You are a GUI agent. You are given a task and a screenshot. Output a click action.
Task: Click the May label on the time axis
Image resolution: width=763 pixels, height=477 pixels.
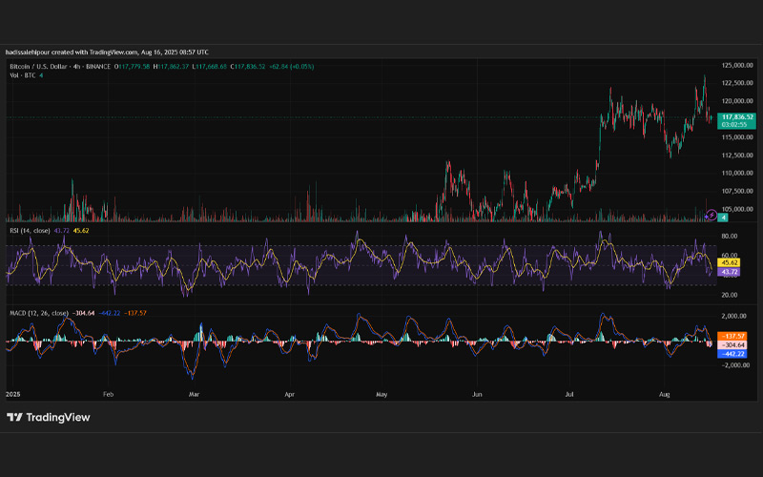[381, 394]
